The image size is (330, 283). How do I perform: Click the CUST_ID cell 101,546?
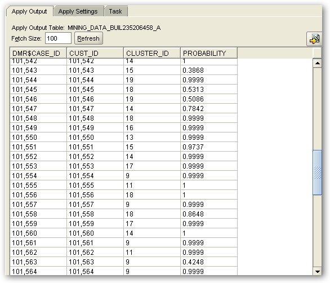coord(95,99)
